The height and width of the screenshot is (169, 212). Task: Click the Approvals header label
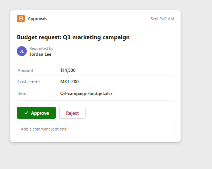(x=37, y=19)
